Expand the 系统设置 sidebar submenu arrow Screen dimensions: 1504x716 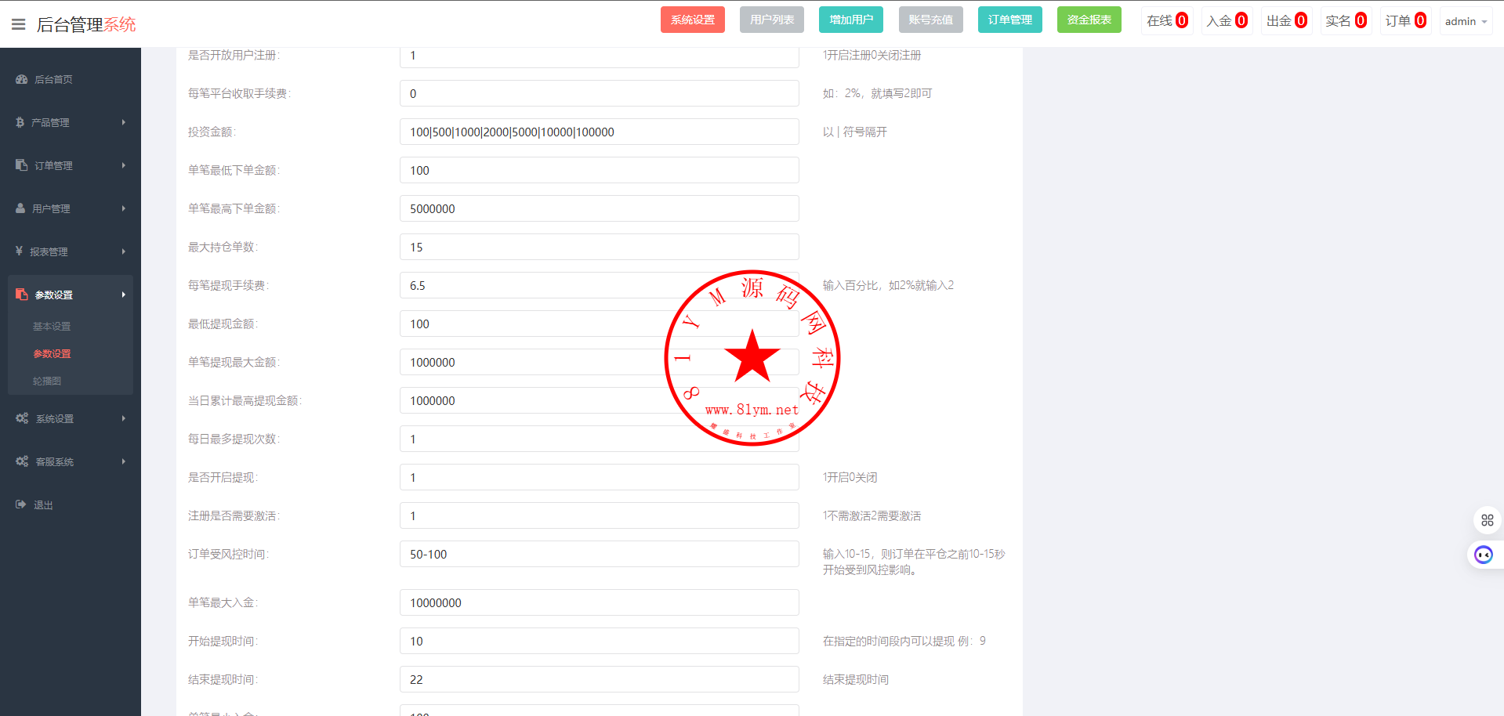(124, 418)
